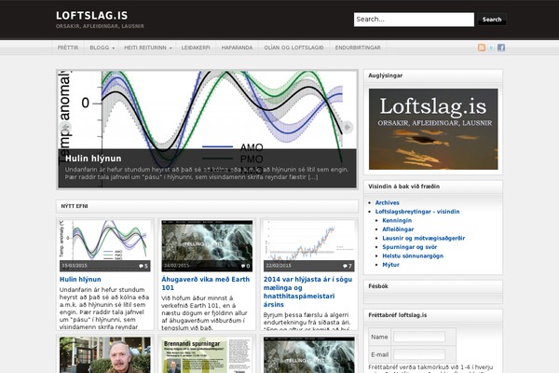559x373 pixels.
Task: Focus the Search input field
Action: [x=414, y=20]
